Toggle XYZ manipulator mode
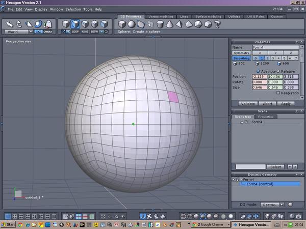 [38, 32]
